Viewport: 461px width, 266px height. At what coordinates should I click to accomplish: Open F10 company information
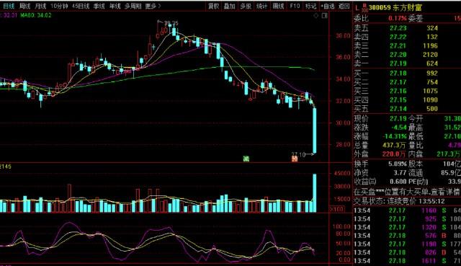tap(295, 6)
